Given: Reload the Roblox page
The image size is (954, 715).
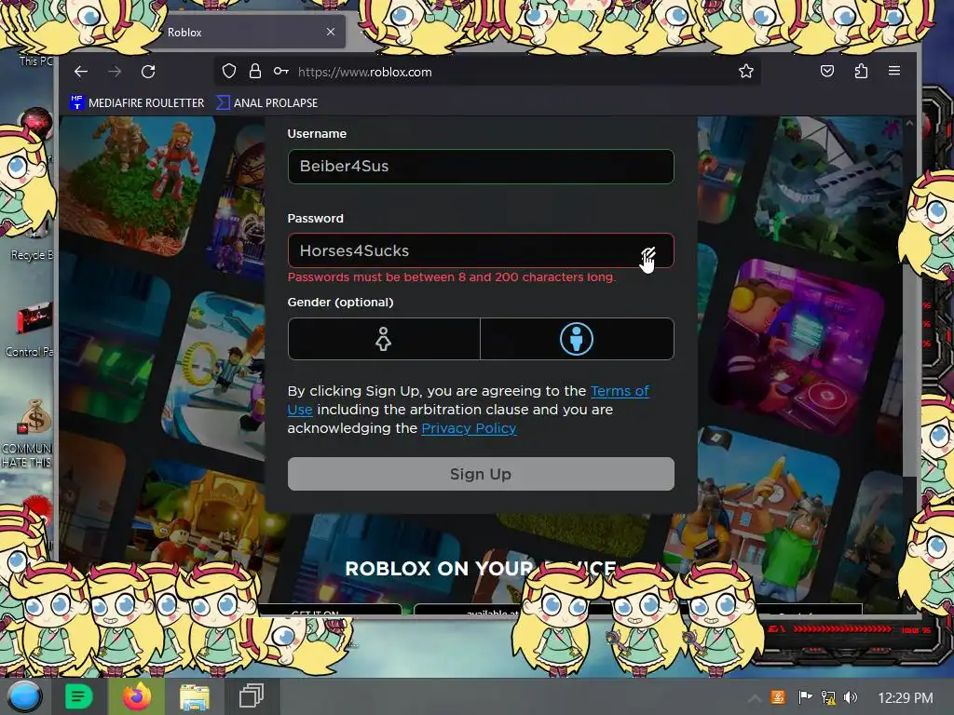Looking at the screenshot, I should pyautogui.click(x=148, y=72).
